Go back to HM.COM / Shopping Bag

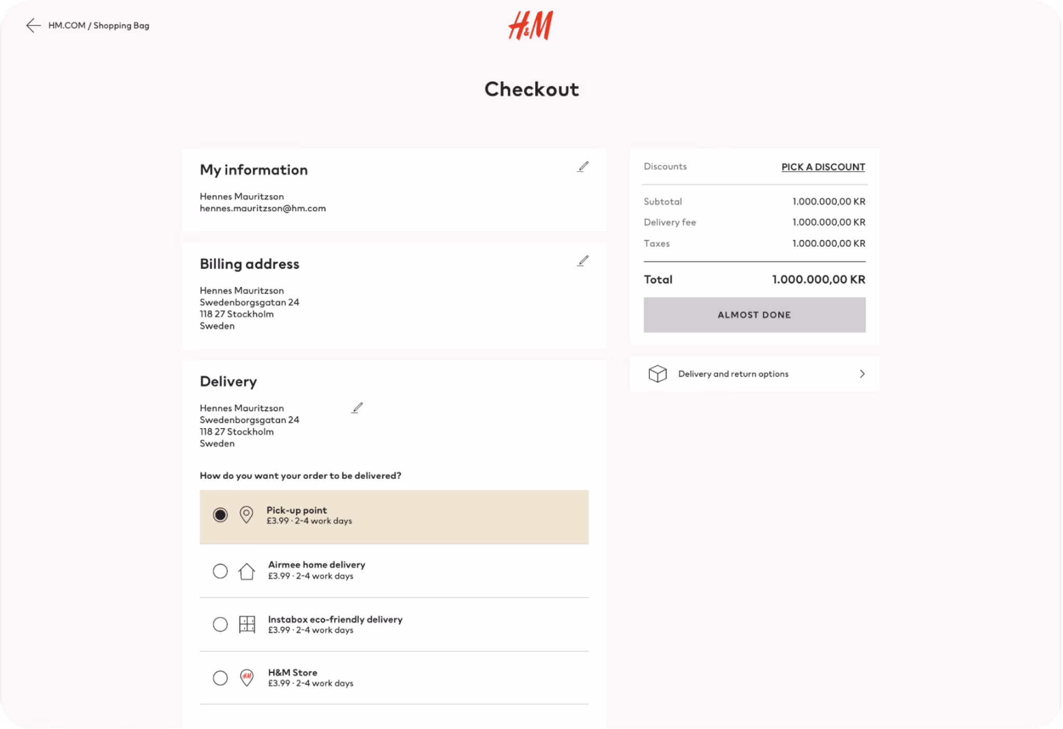click(99, 25)
